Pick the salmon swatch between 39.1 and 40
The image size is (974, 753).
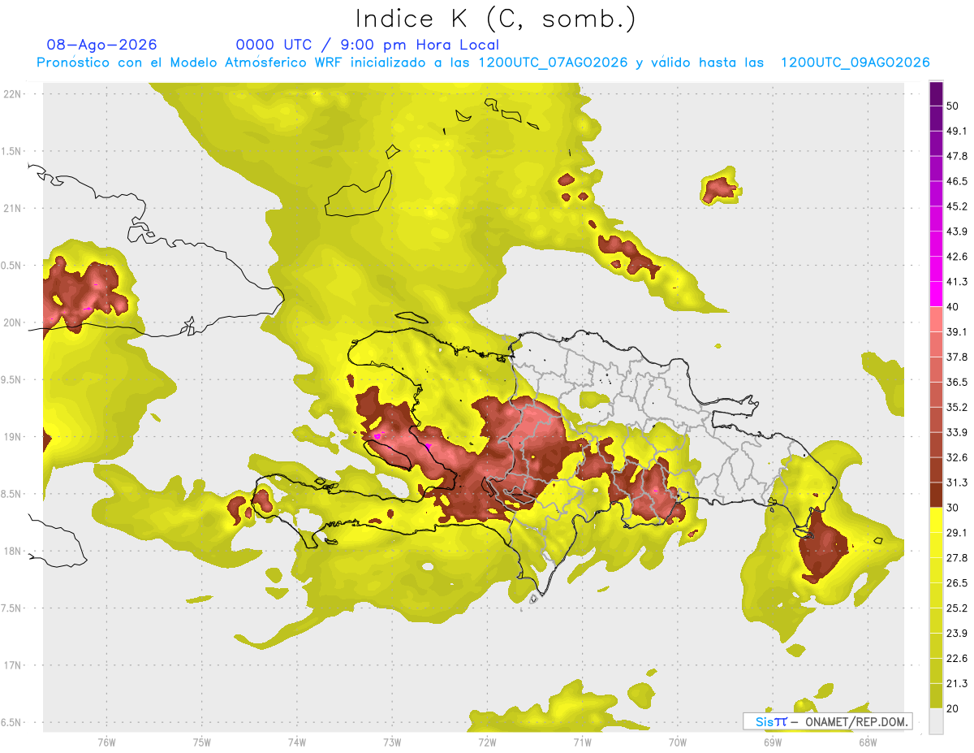pos(936,319)
